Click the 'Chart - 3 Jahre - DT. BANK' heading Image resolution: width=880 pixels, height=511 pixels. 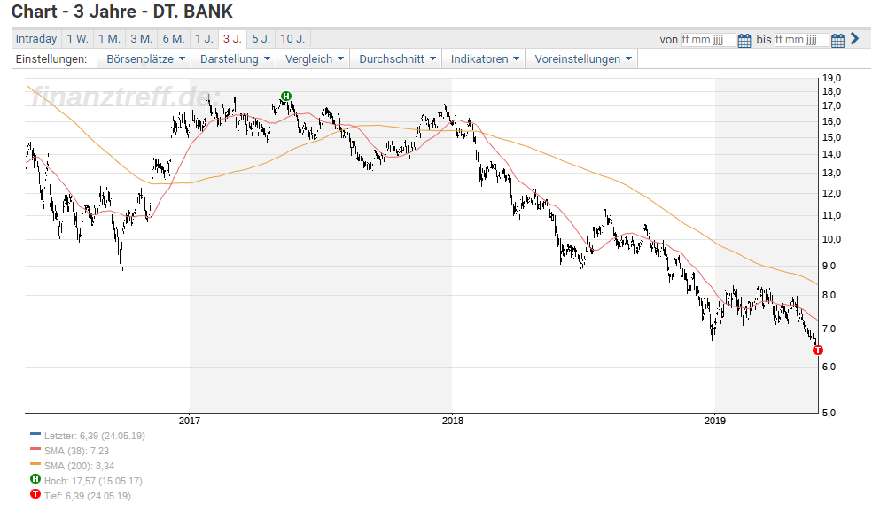121,12
